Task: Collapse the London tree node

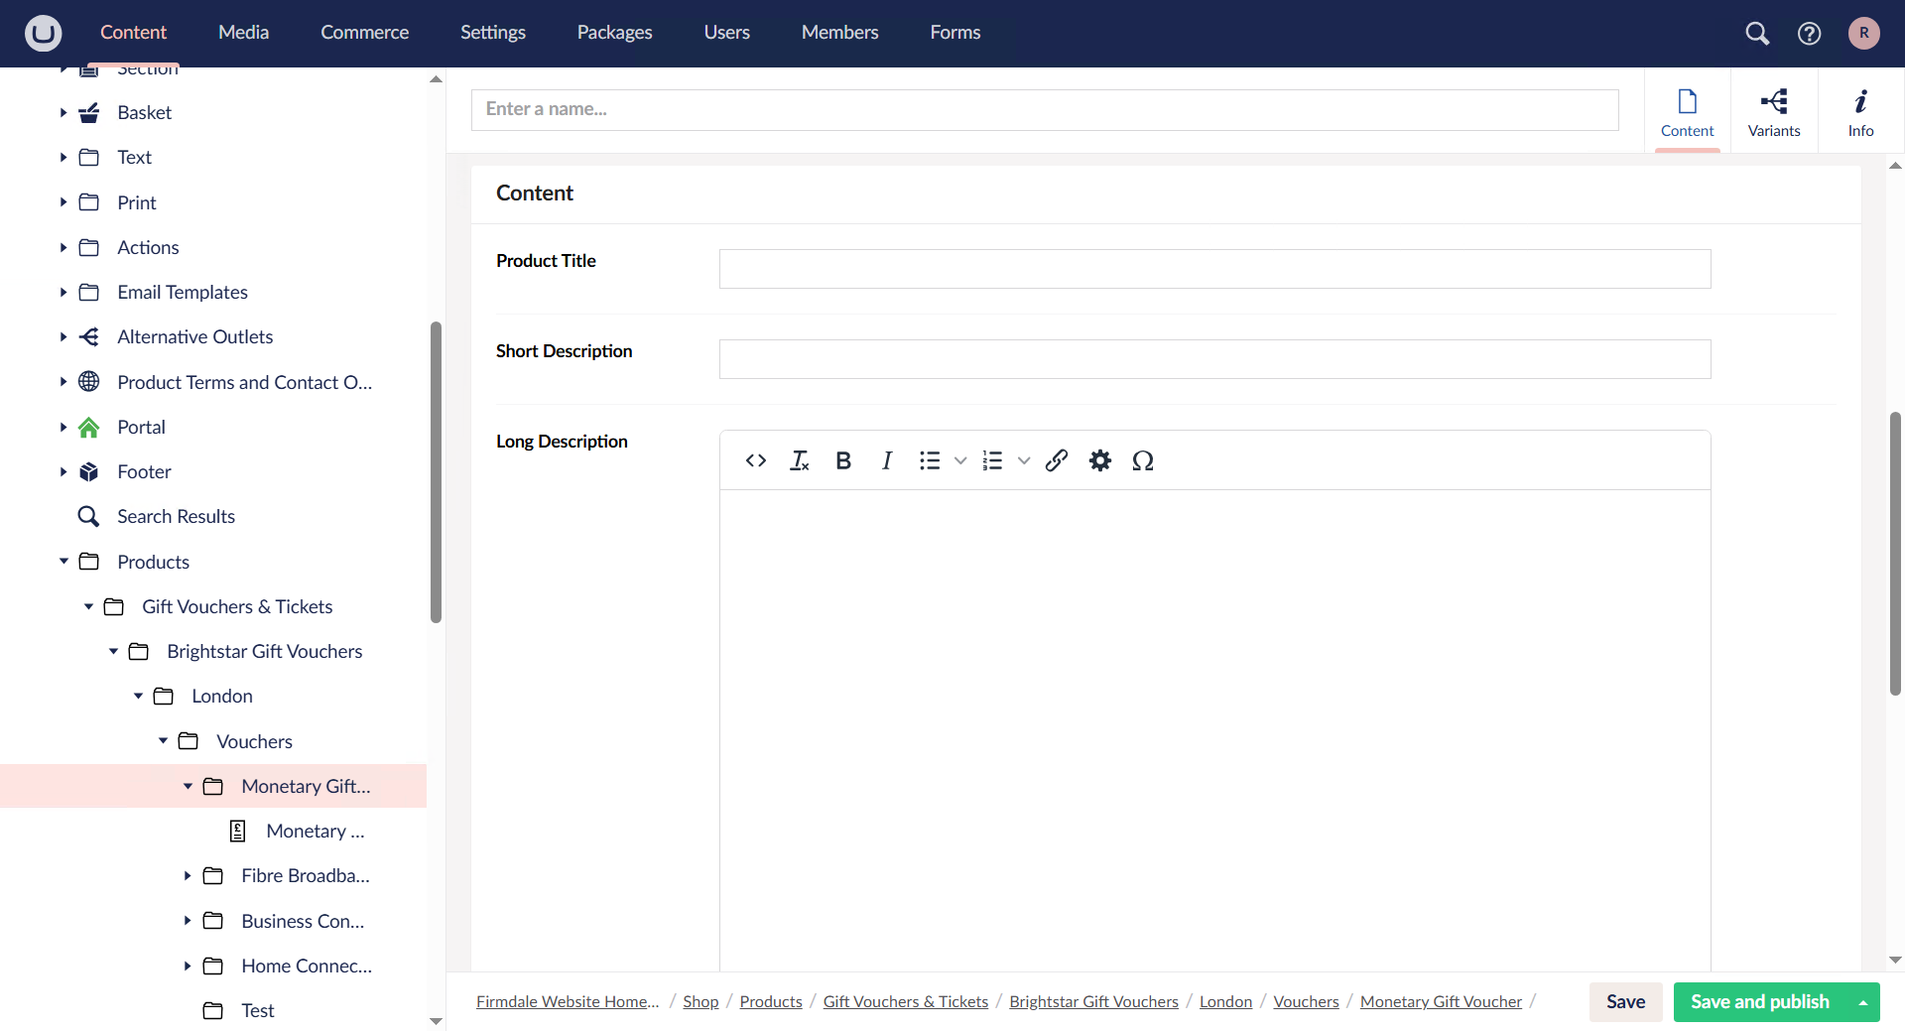Action: point(138,696)
